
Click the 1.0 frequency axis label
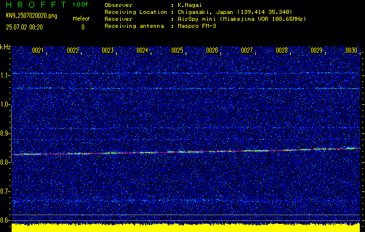click(x=5, y=105)
